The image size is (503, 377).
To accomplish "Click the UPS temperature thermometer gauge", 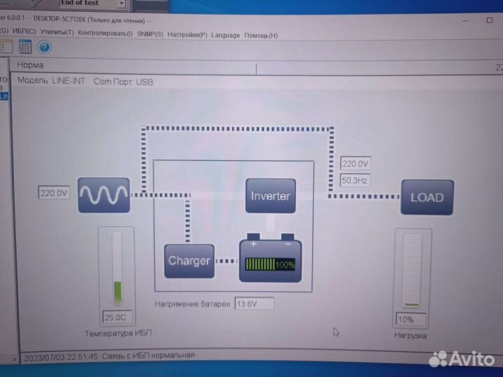I will (x=117, y=267).
